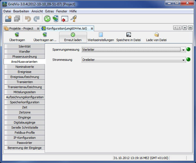
Task: Click the status bar date and time
Action: tap(141, 158)
